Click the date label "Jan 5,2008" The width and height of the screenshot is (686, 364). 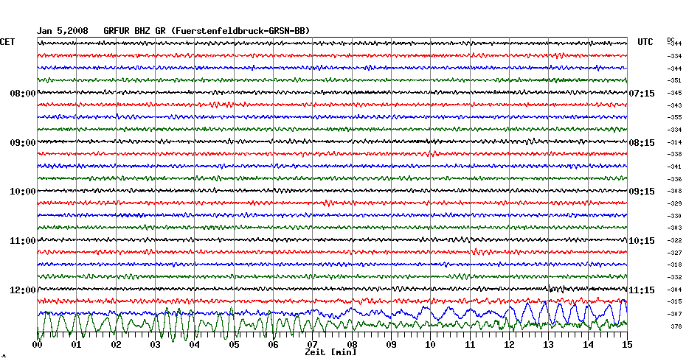[x=62, y=31]
